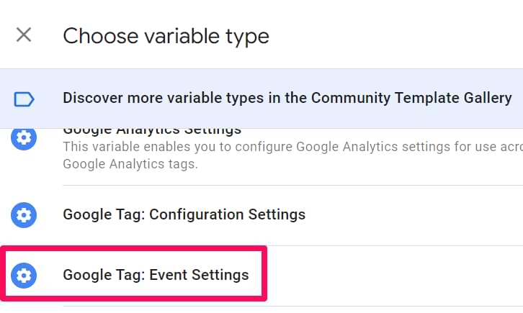Click the word Configuration in the variable list

pos(197,214)
